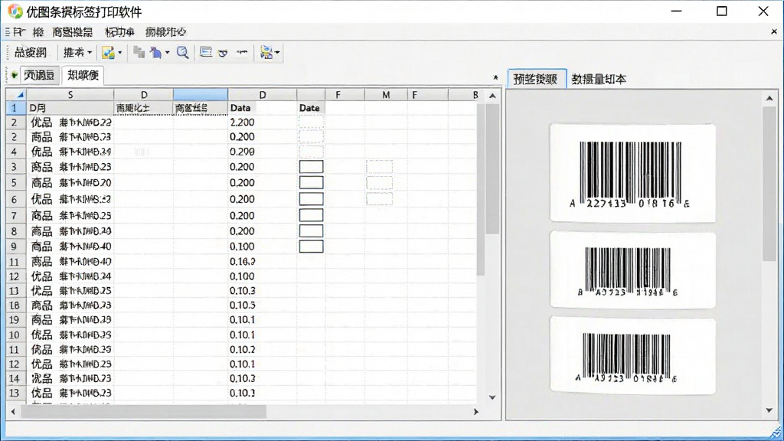Click the cell containing 2,200
Image resolution: width=784 pixels, height=441 pixels.
[262, 122]
